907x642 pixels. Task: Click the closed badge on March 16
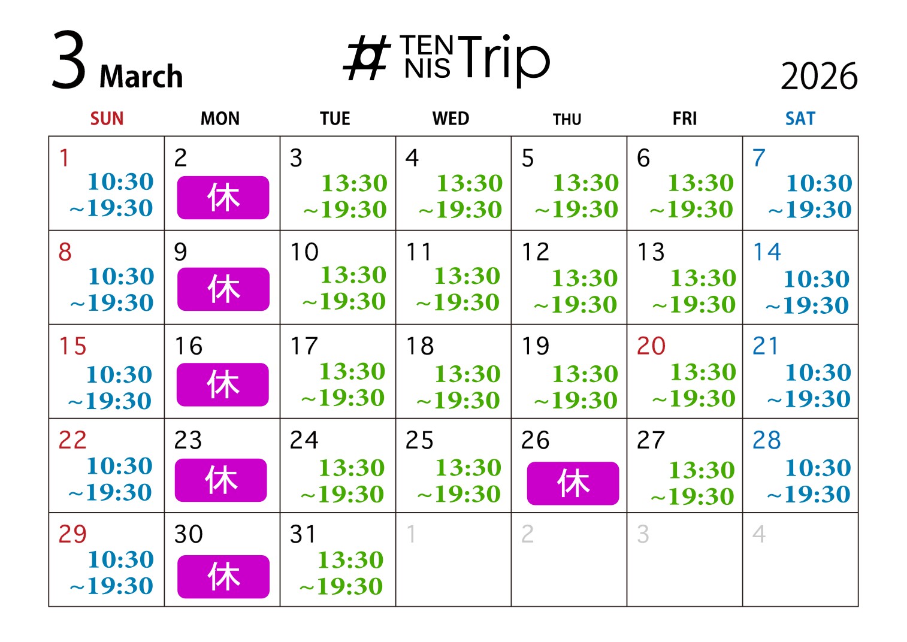[223, 384]
